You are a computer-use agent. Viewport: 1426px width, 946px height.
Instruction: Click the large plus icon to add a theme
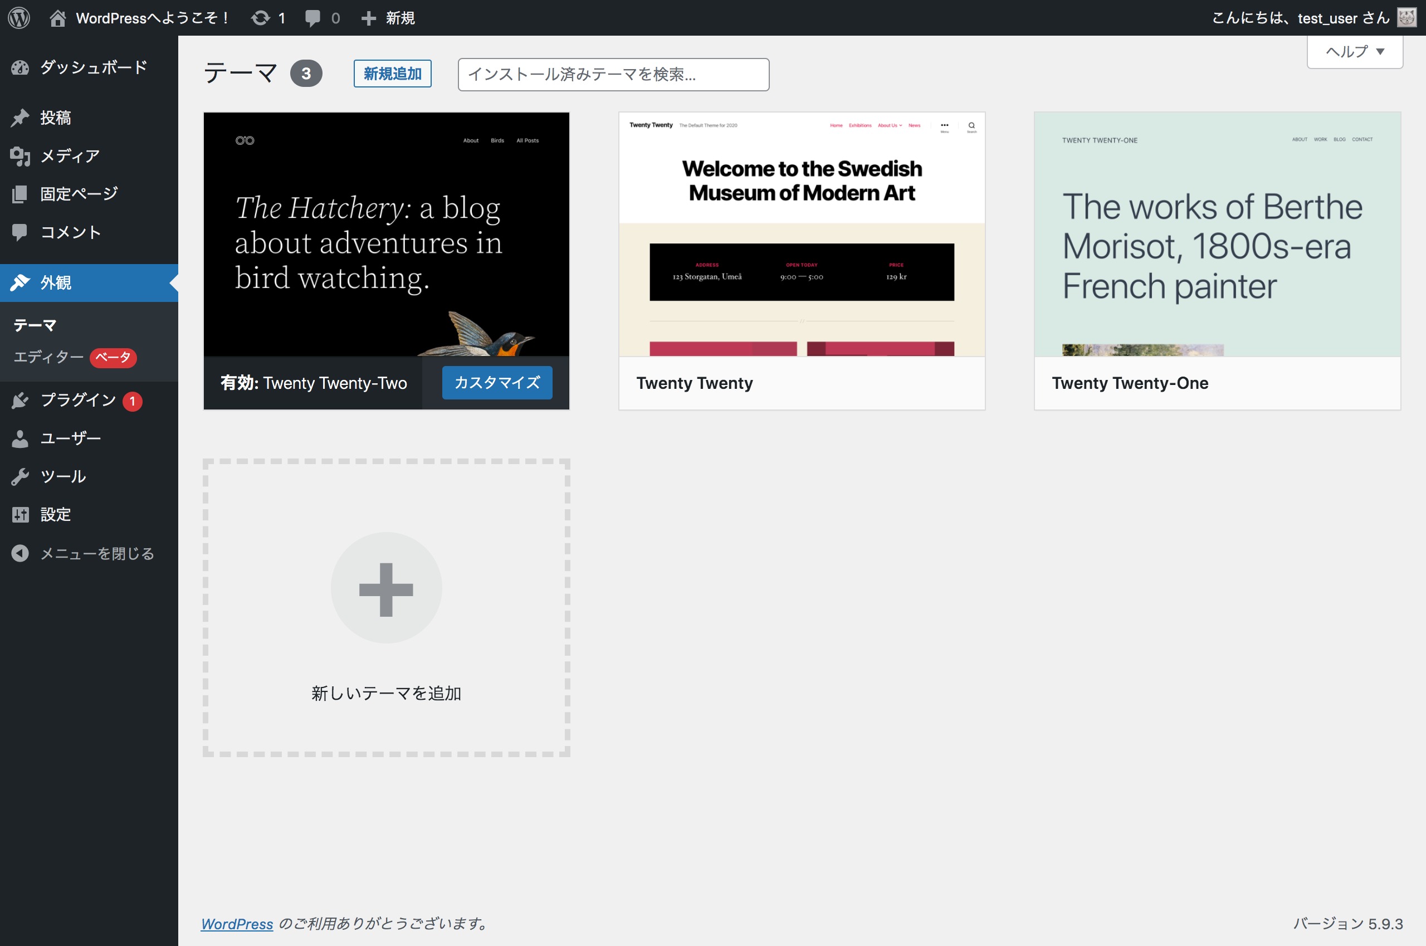point(386,588)
